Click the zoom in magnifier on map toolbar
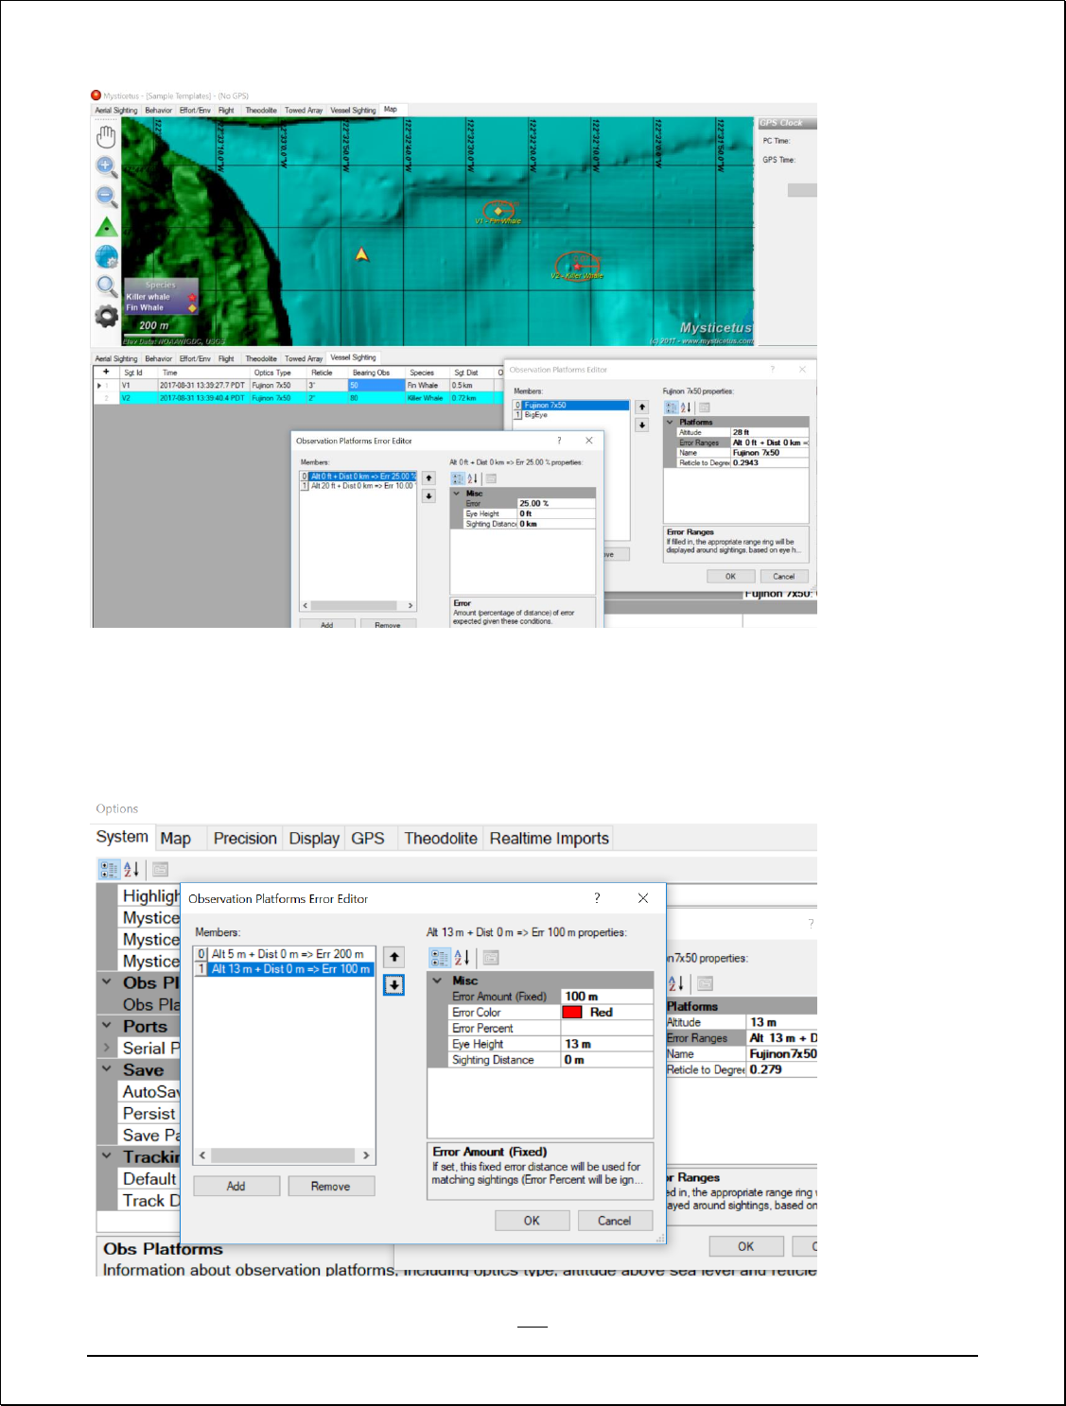 point(106,167)
